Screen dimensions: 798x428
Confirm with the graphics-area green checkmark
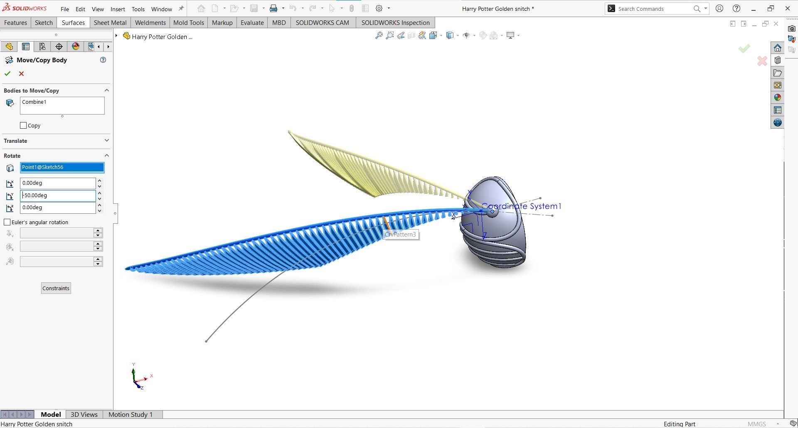744,49
